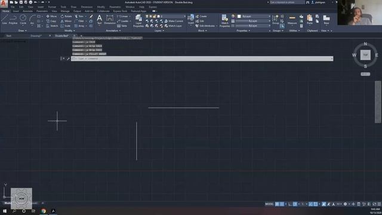Expand the Layers panel
The width and height of the screenshot is (382, 215).
(x=159, y=30)
